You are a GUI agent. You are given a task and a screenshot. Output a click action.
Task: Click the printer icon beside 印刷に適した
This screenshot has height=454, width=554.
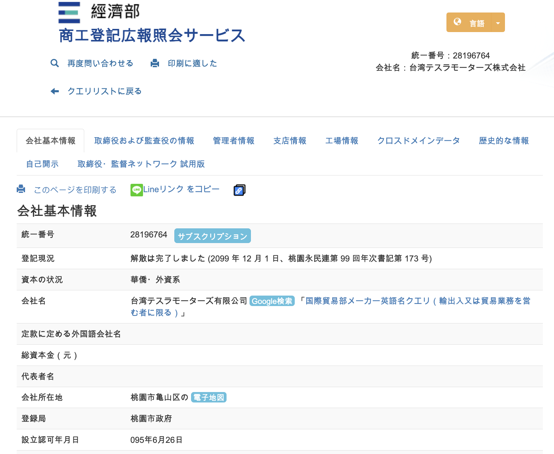pos(155,63)
